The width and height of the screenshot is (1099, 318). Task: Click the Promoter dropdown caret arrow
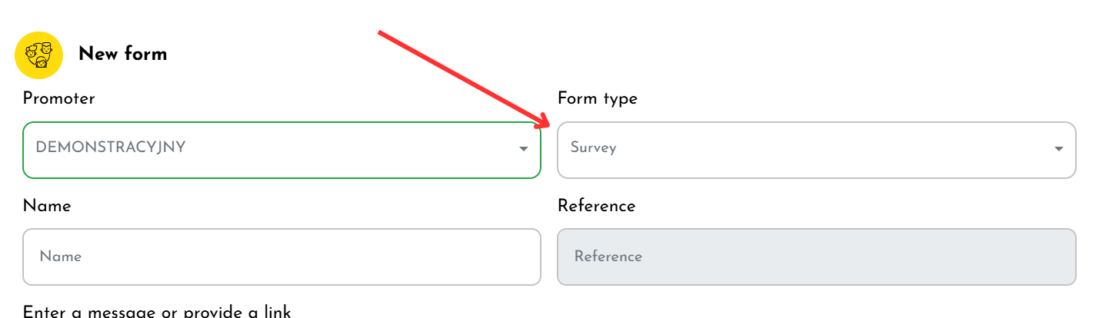[x=523, y=149]
